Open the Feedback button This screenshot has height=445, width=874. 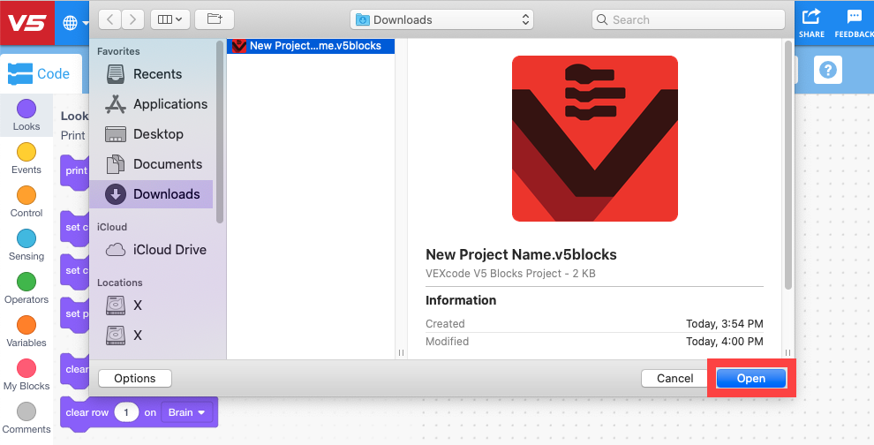(x=854, y=23)
